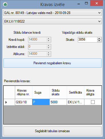This screenshot has width=105, height=139.
Task: Click the Atlikums field showing 14000
Action: (37, 54)
